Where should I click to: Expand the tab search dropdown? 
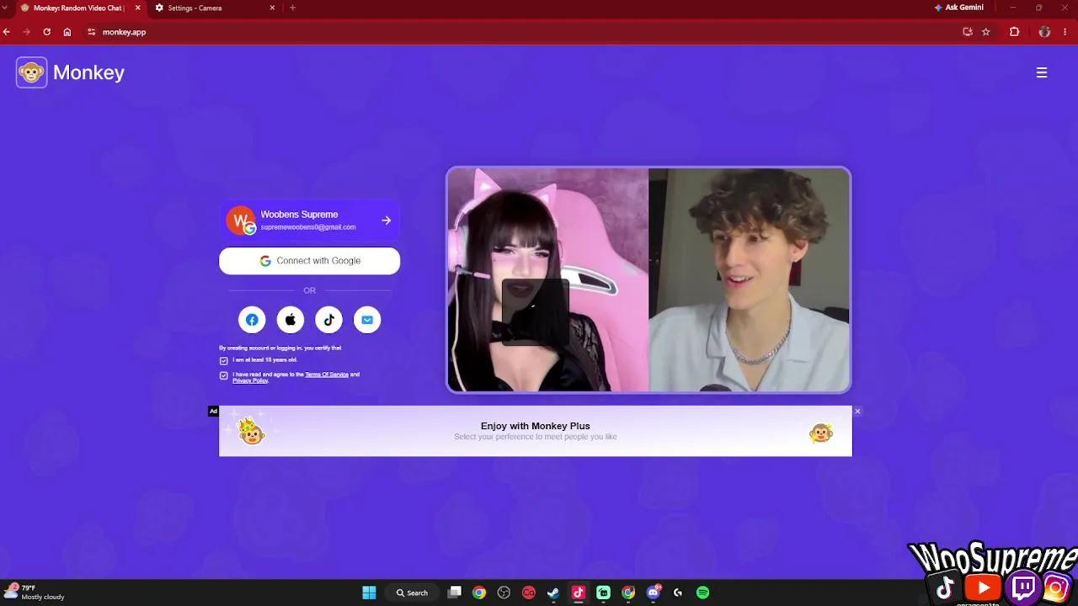(6, 8)
